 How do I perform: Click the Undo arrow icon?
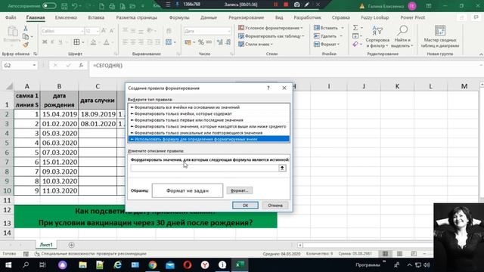[x=74, y=5]
